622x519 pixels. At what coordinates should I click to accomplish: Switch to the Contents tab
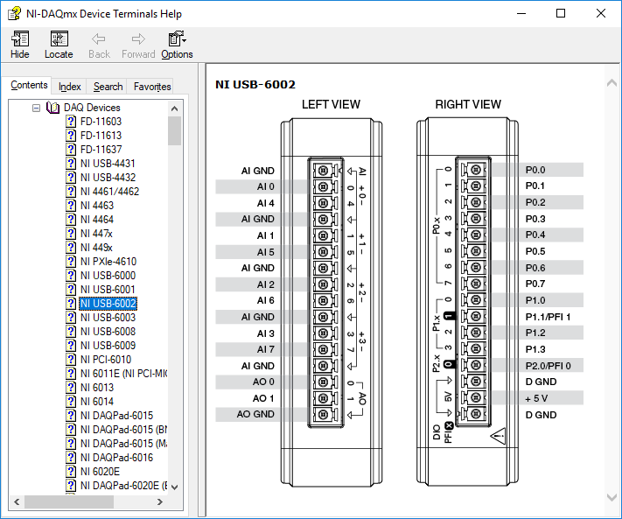[x=30, y=85]
